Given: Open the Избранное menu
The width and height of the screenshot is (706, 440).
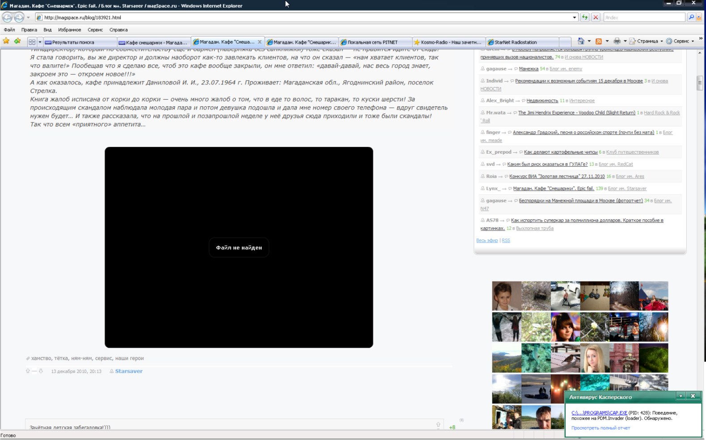Looking at the screenshot, I should point(69,30).
